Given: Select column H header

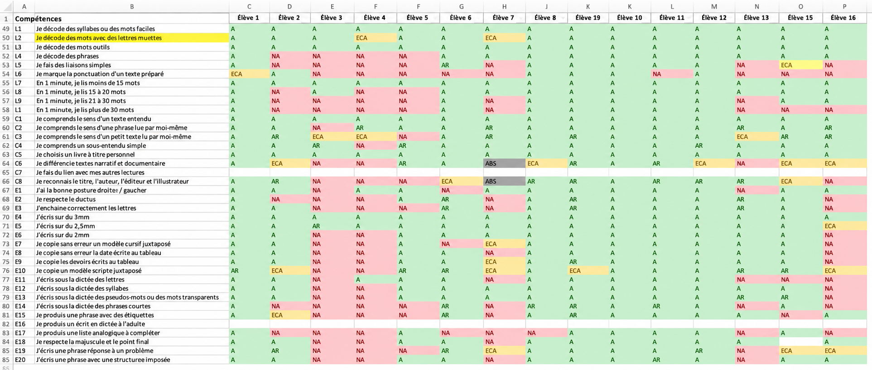Looking at the screenshot, I should pyautogui.click(x=504, y=6).
